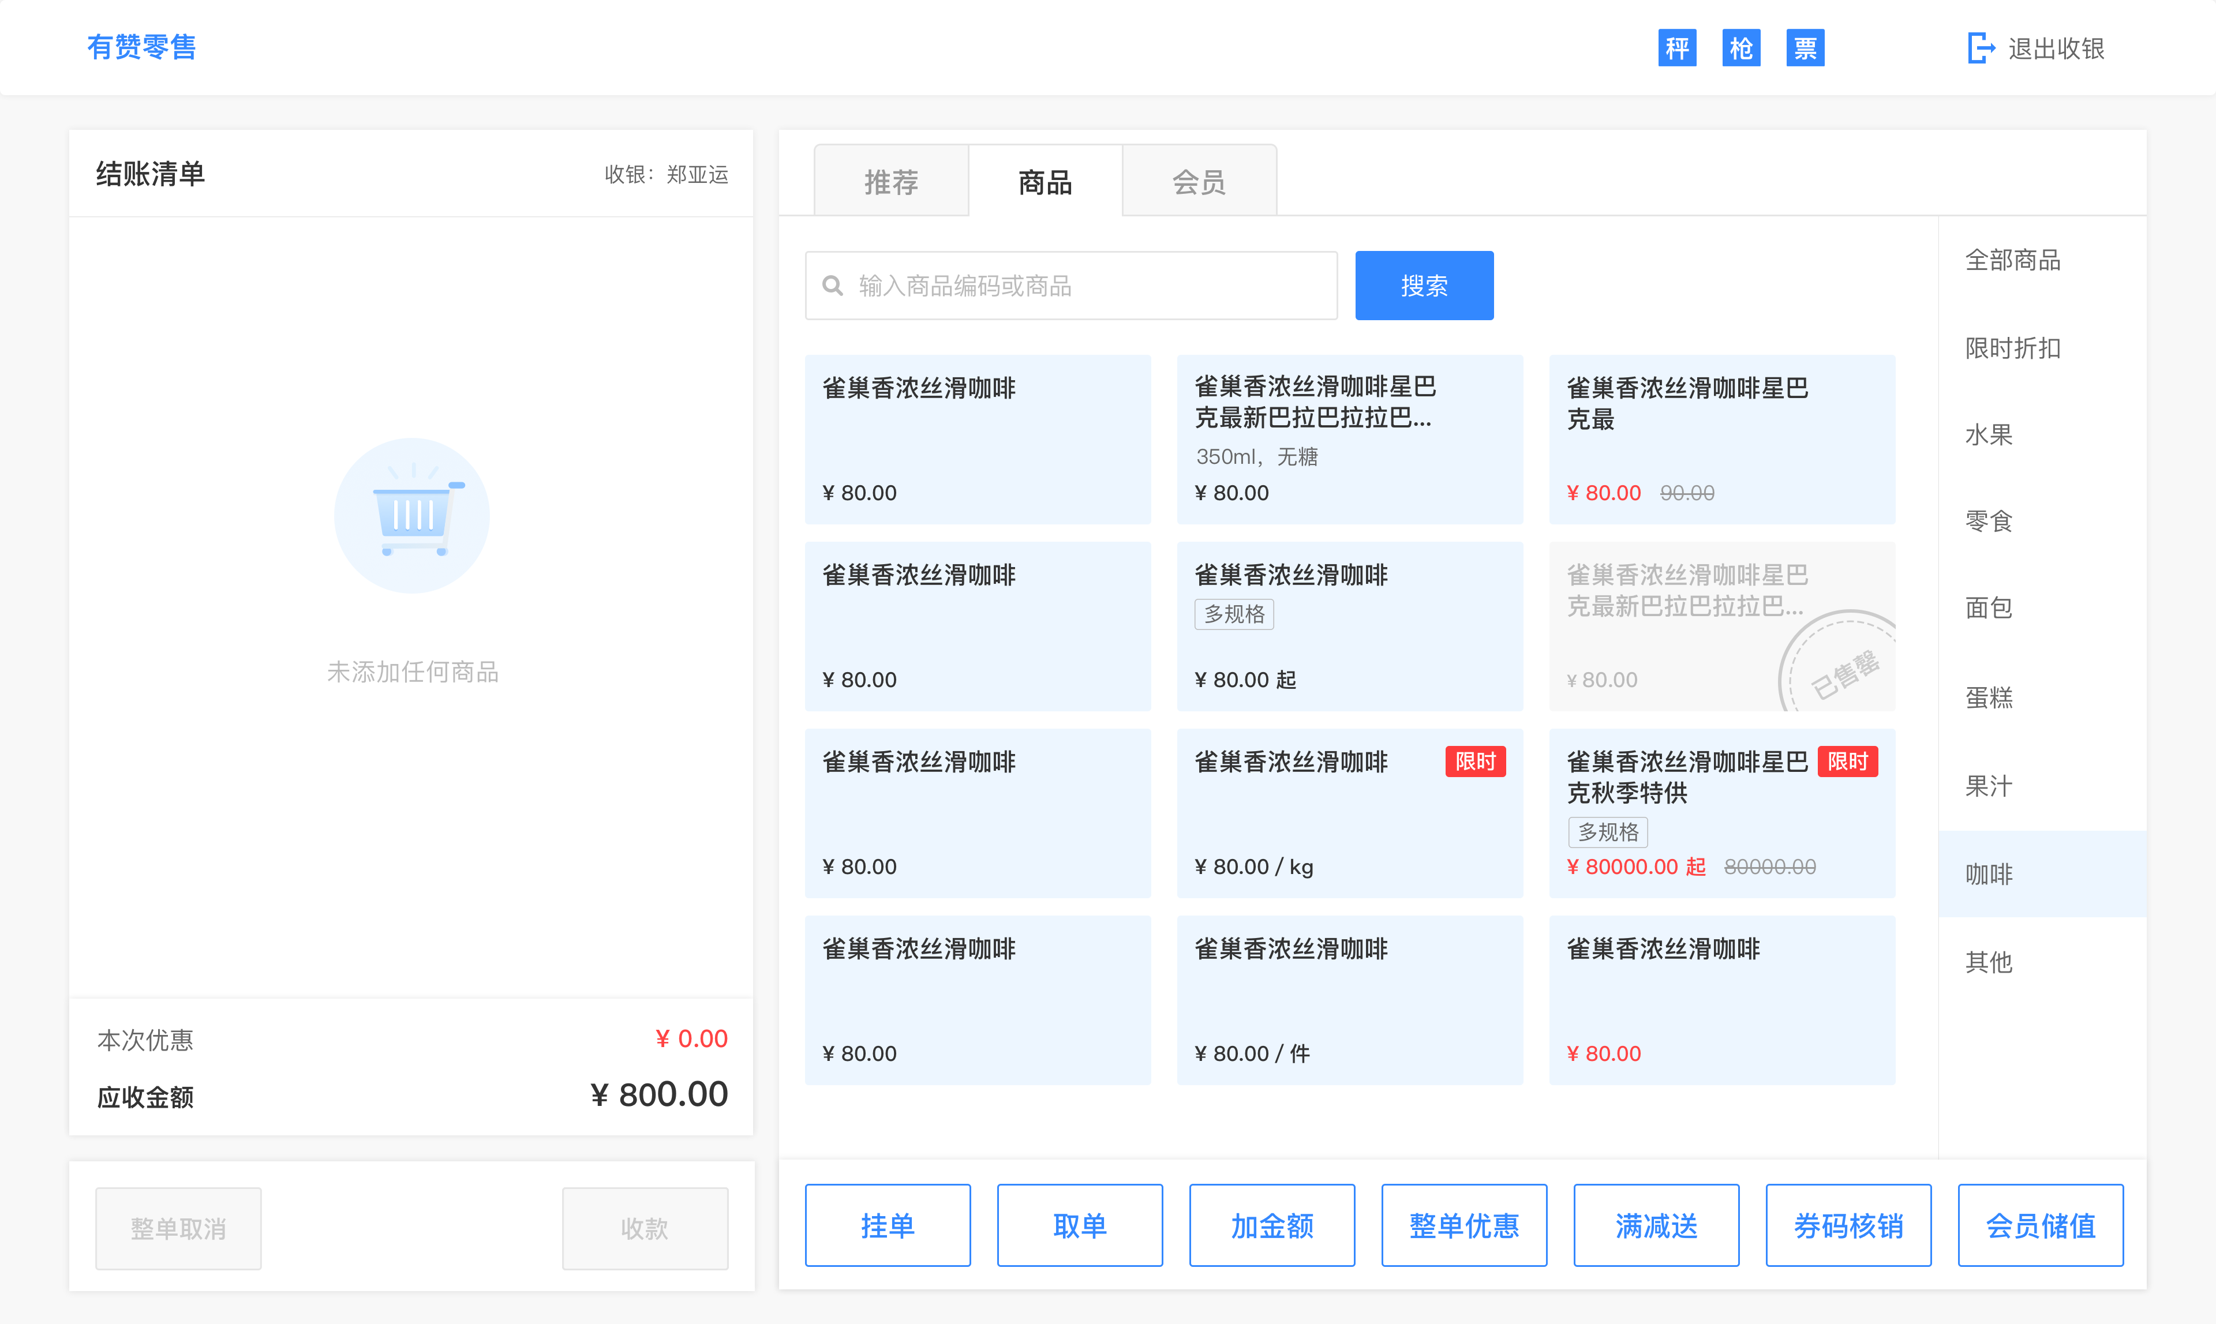The height and width of the screenshot is (1324, 2216).
Task: Focus the product code search field
Action: tap(1071, 286)
